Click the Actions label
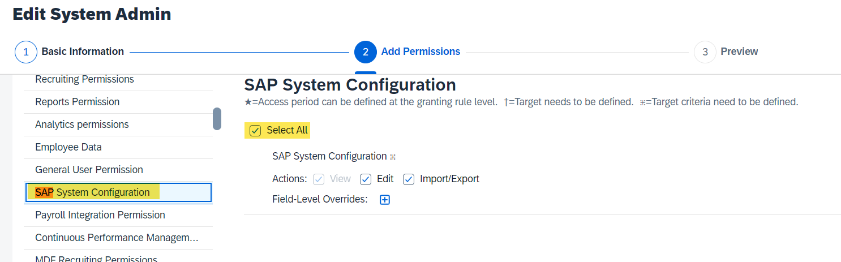841x262 pixels. coord(289,179)
